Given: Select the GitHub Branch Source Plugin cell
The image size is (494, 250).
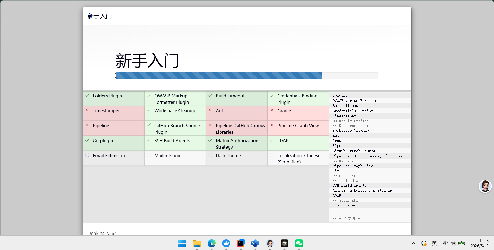Looking at the screenshot, I should click(x=175, y=128).
